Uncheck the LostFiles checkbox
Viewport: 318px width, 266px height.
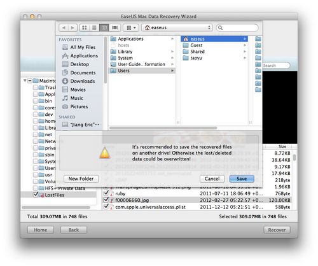[x=36, y=195]
